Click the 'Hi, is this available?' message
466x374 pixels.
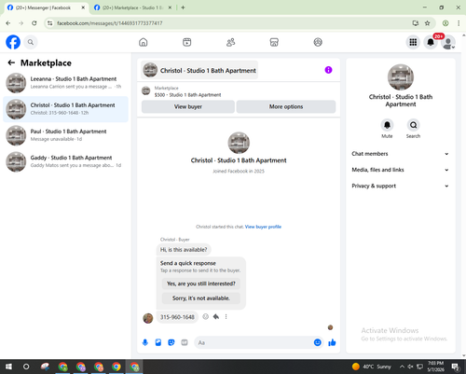pos(184,250)
